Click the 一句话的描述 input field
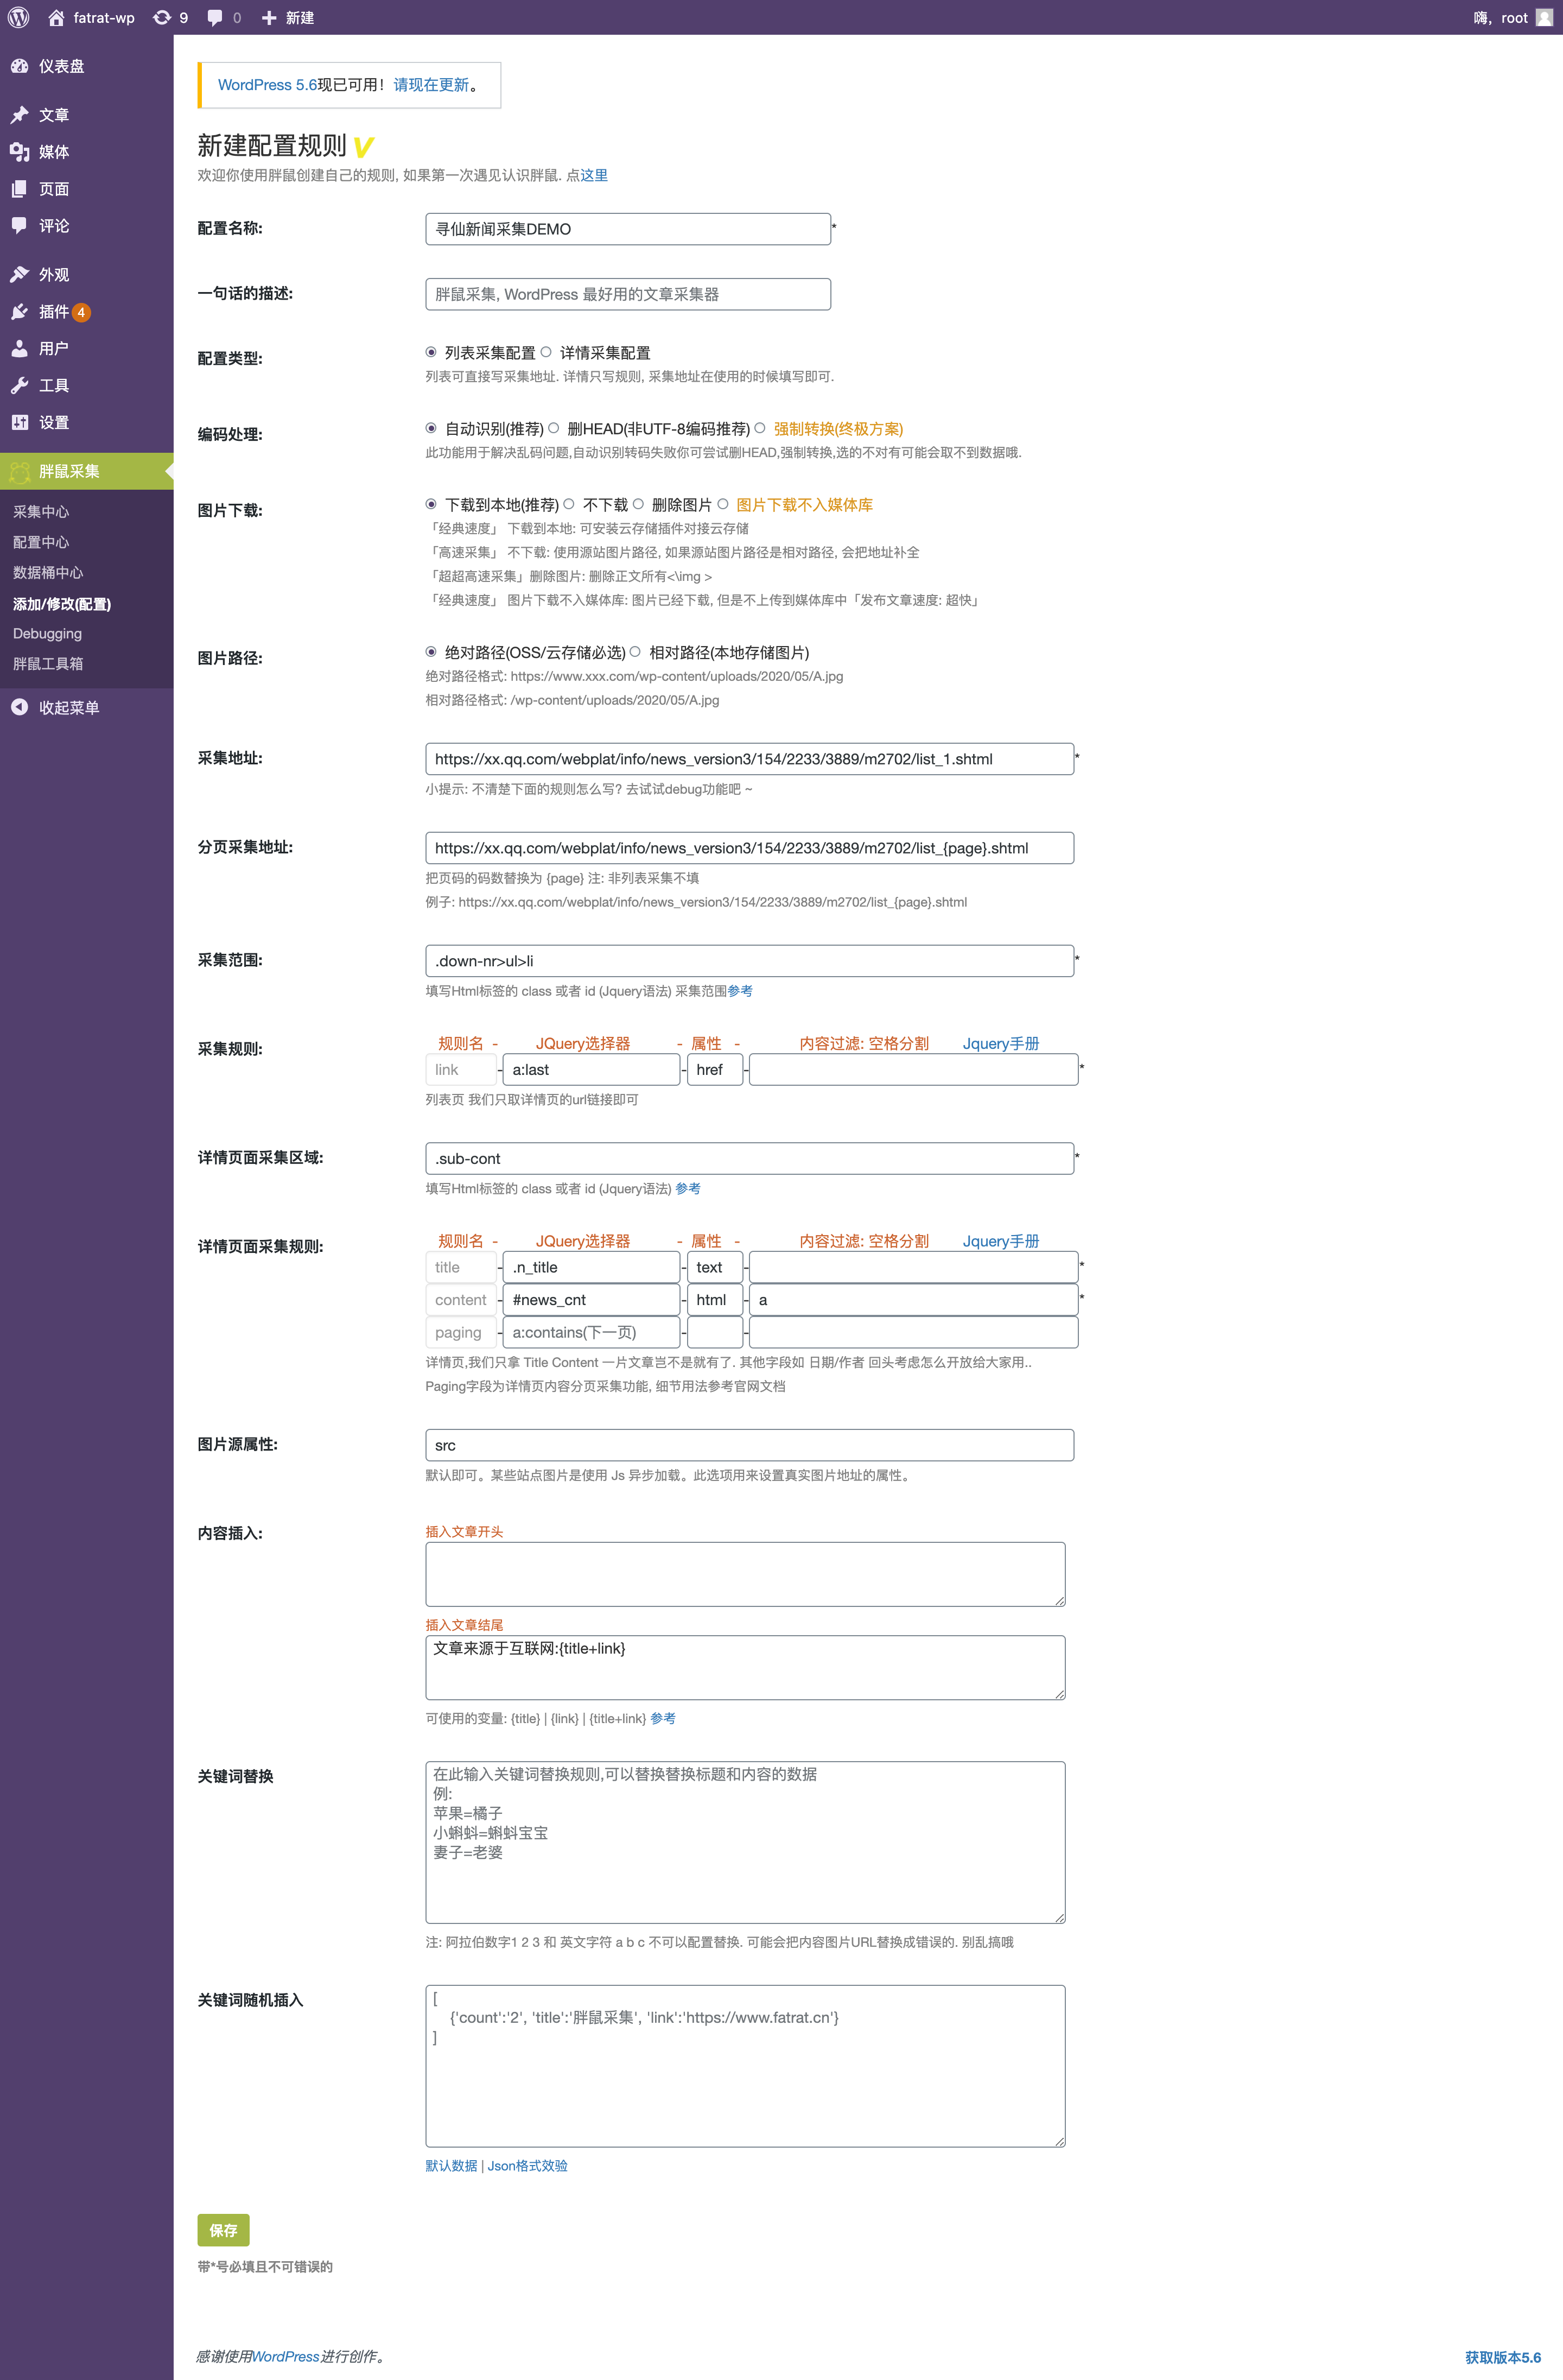1563x2380 pixels. (627, 294)
